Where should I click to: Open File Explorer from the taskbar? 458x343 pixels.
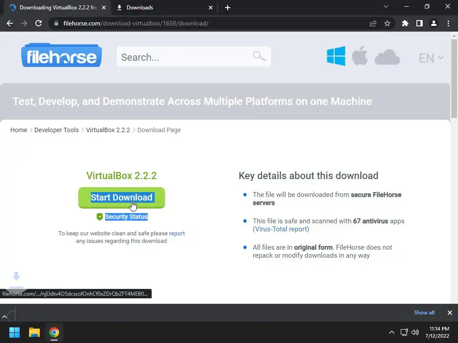(x=34, y=332)
